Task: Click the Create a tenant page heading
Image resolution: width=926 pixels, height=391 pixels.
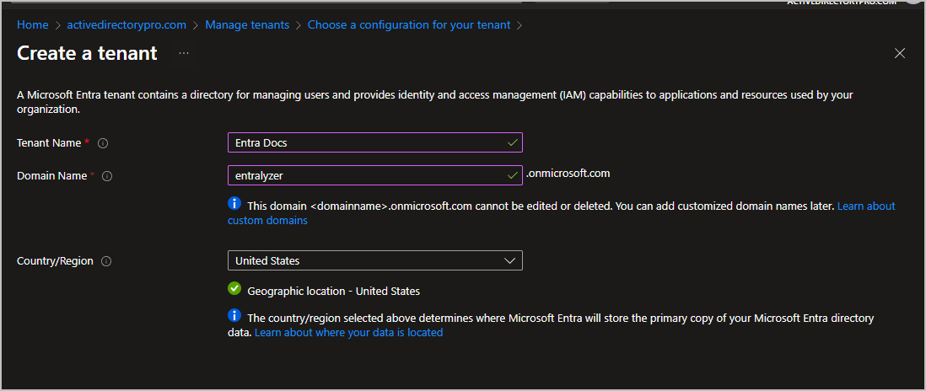Action: pyautogui.click(x=87, y=53)
